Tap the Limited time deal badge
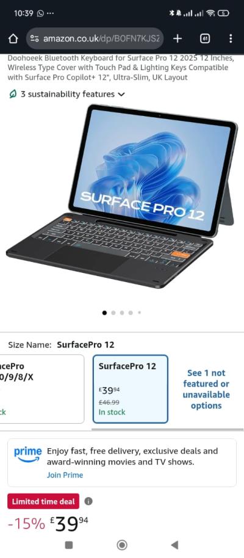This screenshot has width=244, height=558. coord(43,501)
